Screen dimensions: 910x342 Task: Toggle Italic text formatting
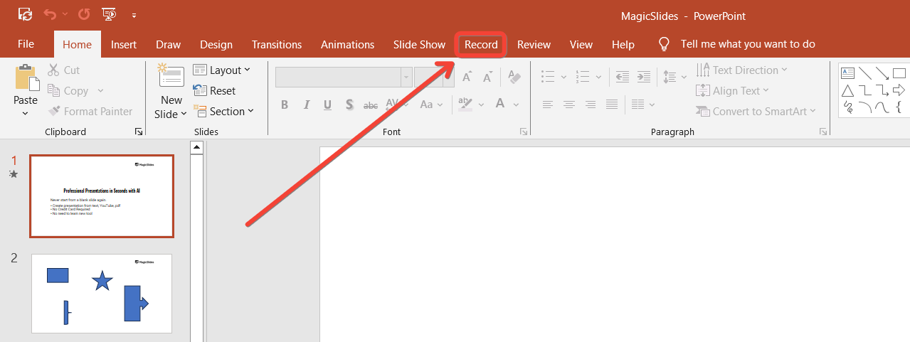[x=306, y=105]
